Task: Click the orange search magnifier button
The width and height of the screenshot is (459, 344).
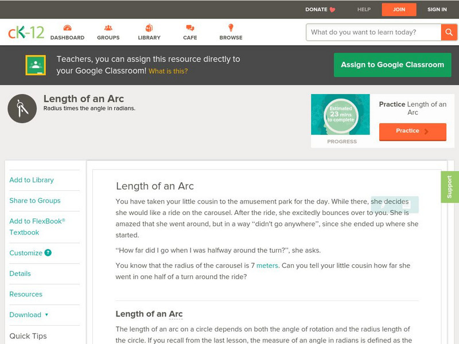Action: click(449, 32)
